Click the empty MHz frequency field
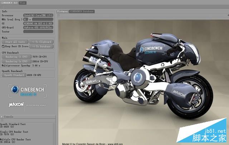 click(x=43, y=19)
